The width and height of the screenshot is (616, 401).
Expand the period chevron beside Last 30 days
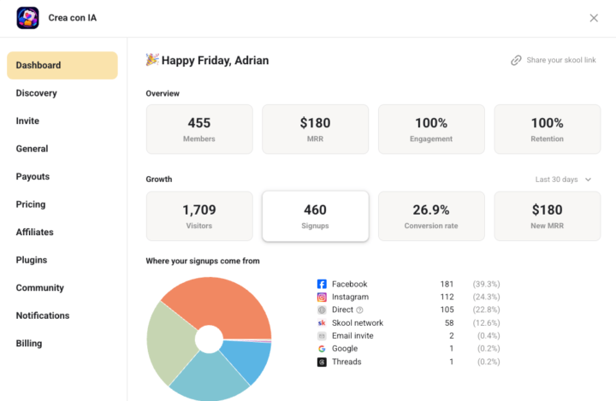point(588,180)
